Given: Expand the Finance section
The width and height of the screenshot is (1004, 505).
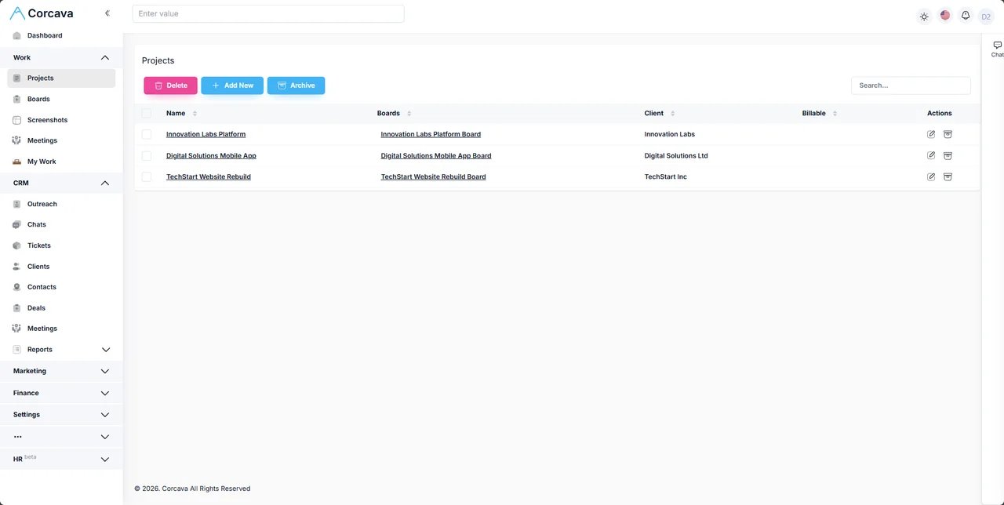Looking at the screenshot, I should coord(105,393).
